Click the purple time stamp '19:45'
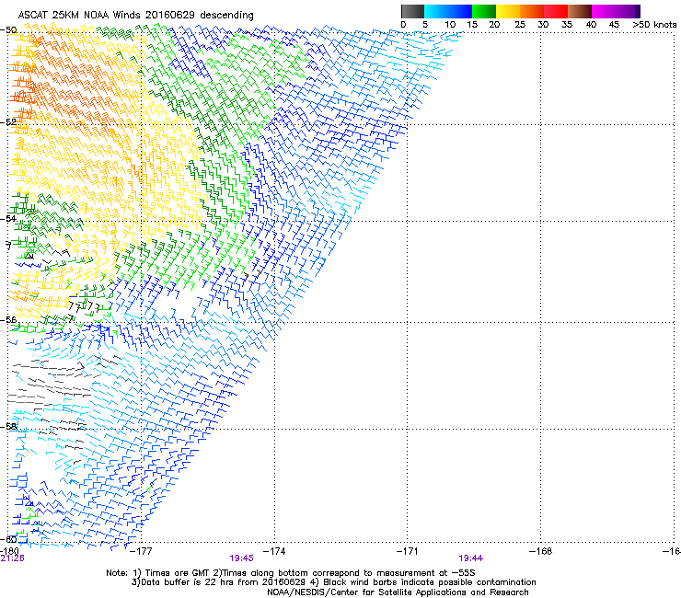The width and height of the screenshot is (681, 598). (241, 558)
